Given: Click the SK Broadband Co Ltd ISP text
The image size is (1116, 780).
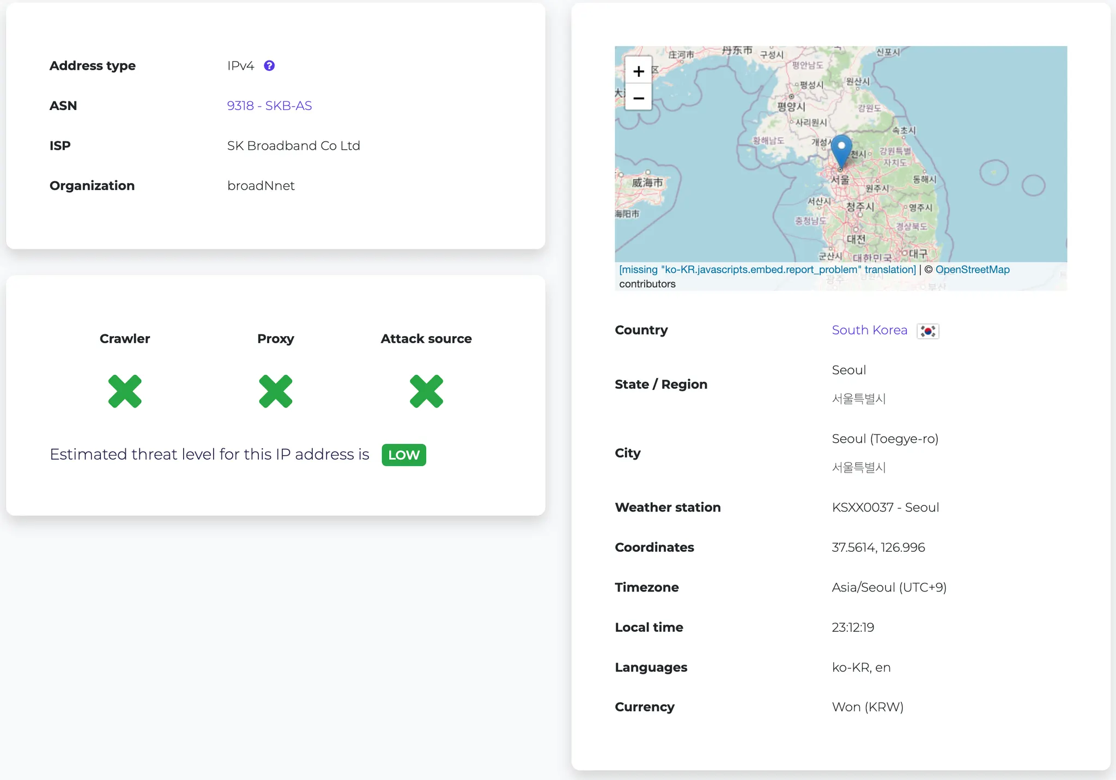Looking at the screenshot, I should click(x=293, y=146).
